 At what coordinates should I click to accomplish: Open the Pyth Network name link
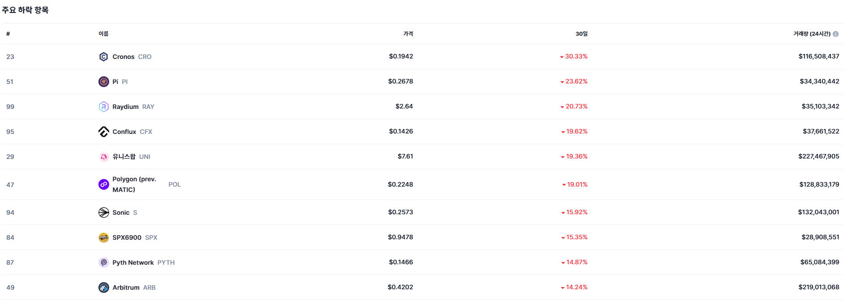click(x=133, y=262)
